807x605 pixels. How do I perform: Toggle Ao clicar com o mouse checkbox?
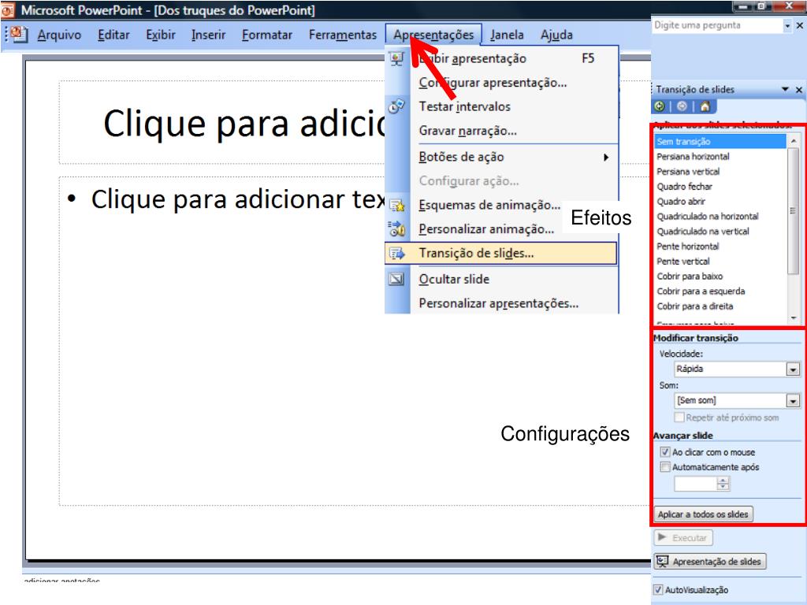click(665, 452)
